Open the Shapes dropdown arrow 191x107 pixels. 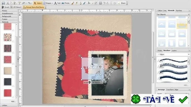pos(53,3)
